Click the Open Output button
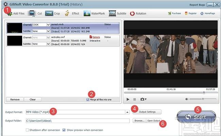 (154, 121)
